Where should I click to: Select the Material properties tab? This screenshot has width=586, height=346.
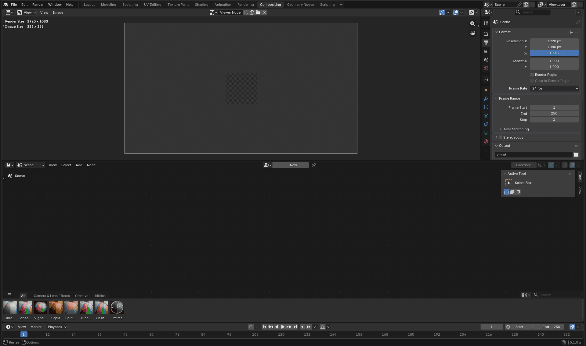(486, 141)
